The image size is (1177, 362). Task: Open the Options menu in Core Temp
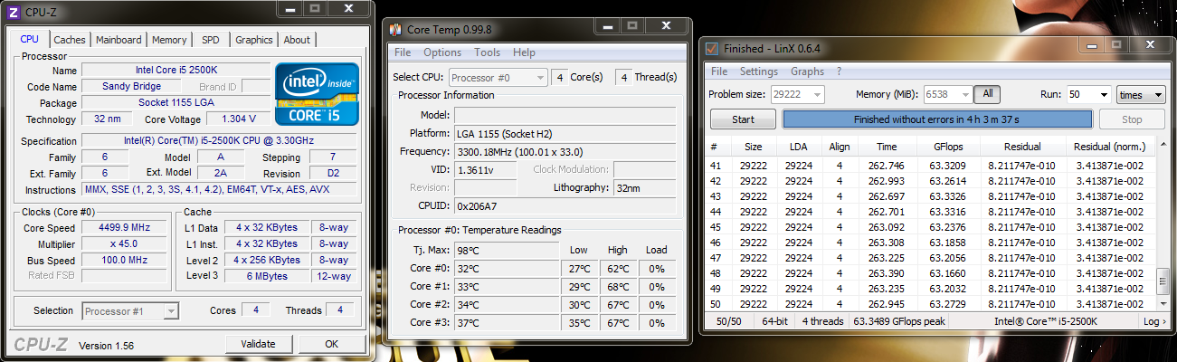pos(442,52)
